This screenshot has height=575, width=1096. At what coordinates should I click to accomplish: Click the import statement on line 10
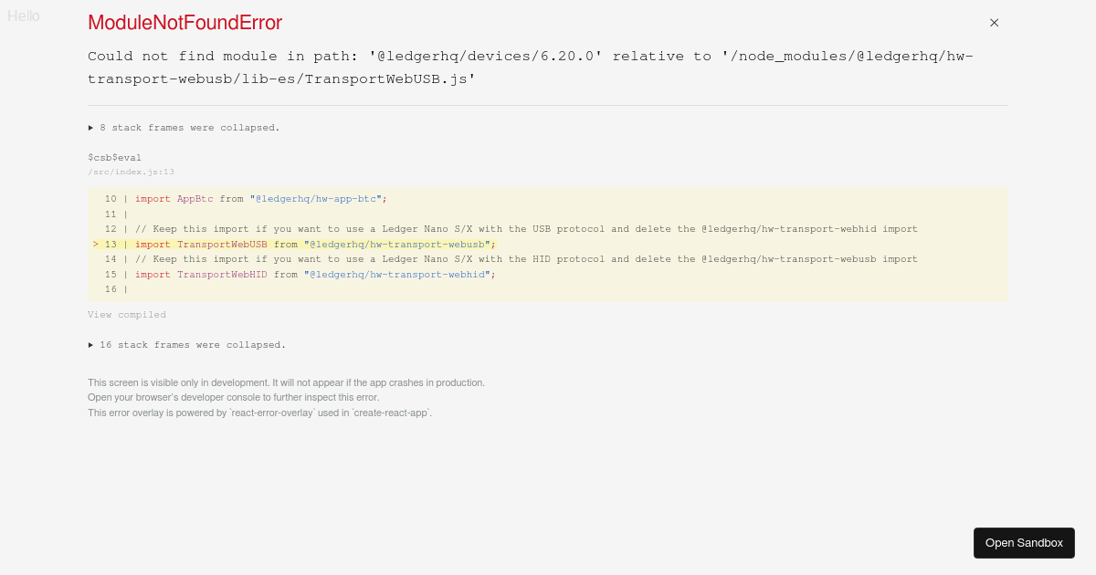[258, 198]
